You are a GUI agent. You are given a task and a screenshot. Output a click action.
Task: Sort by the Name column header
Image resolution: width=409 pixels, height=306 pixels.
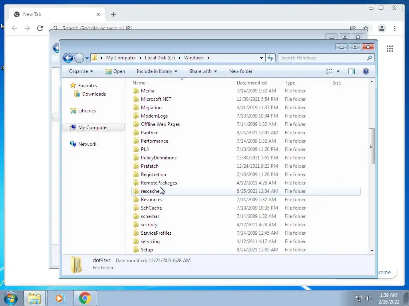[139, 83]
